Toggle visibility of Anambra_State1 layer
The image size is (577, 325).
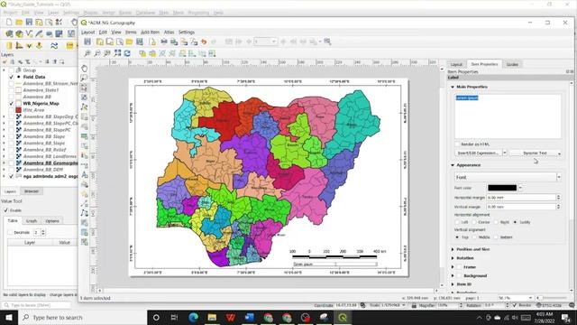(x=11, y=90)
